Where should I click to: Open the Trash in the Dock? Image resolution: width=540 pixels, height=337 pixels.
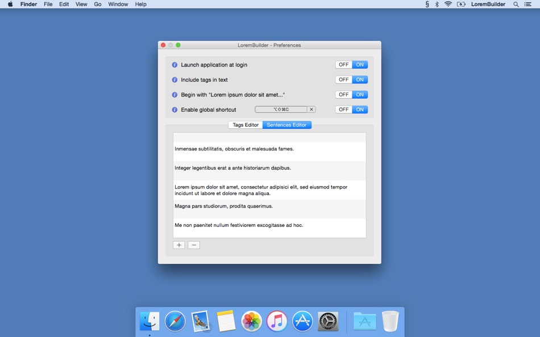[x=390, y=321]
